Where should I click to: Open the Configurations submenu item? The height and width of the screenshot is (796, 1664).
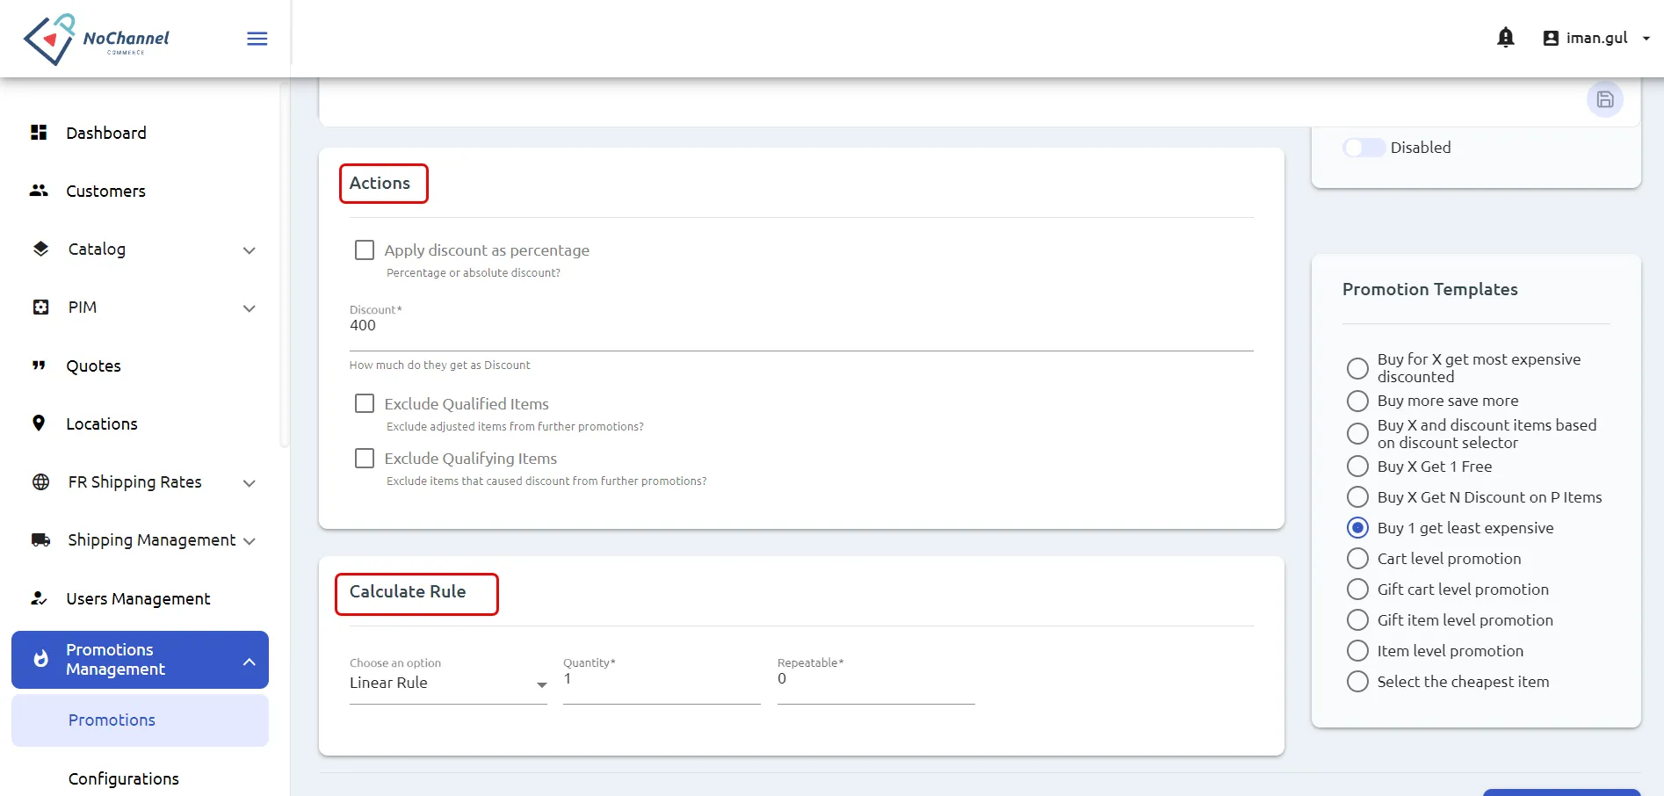point(124,778)
